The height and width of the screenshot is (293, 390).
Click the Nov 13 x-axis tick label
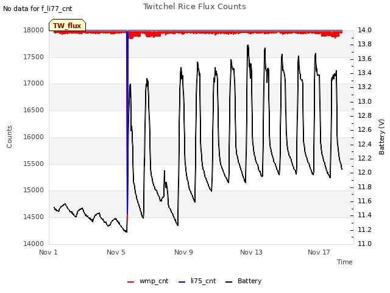pos(251,252)
